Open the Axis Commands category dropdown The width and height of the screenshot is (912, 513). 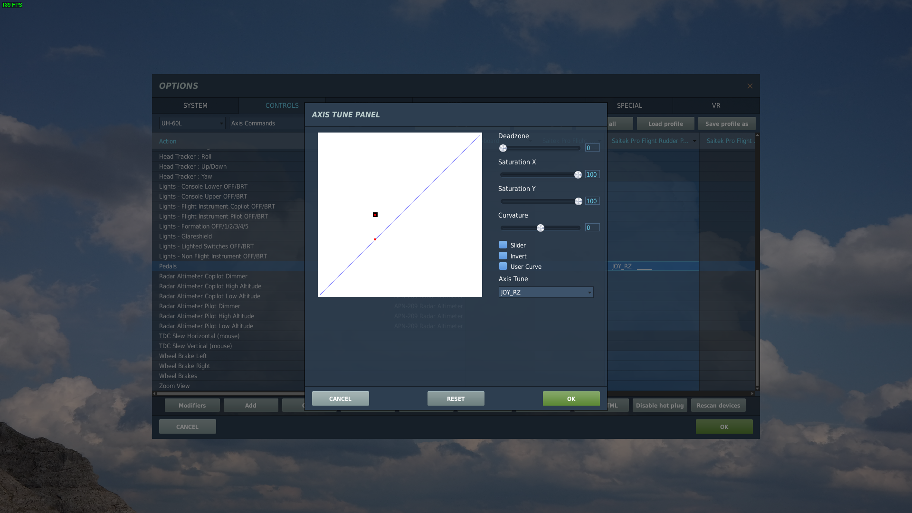pyautogui.click(x=267, y=123)
